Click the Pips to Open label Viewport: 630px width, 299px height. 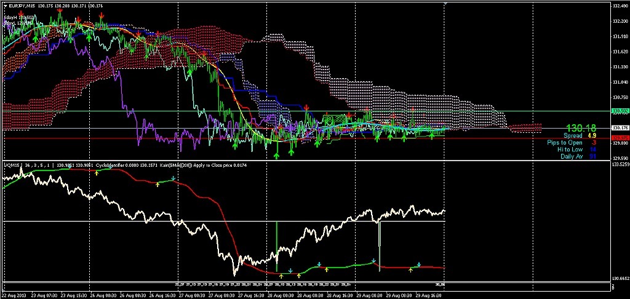pos(565,143)
